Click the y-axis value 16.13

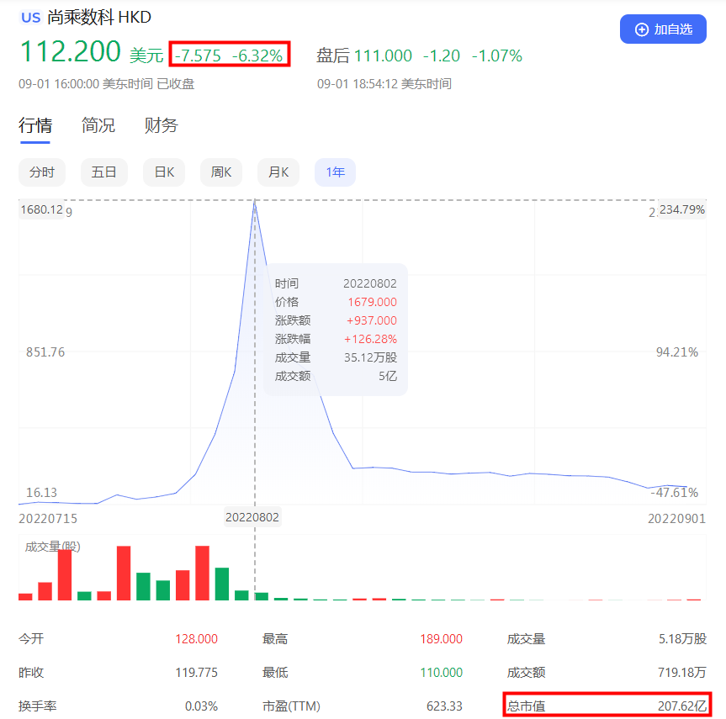(42, 493)
